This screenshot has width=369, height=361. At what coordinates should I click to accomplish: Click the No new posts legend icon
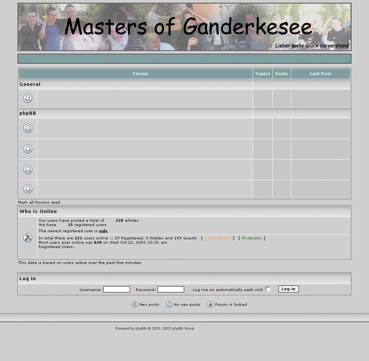point(169,304)
